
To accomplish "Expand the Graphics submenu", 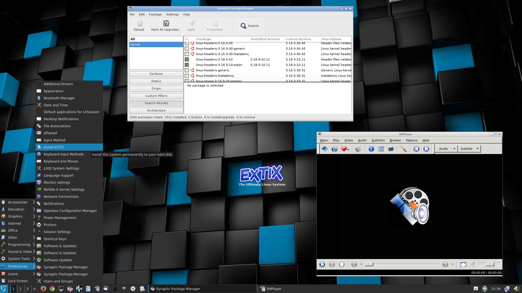I will pos(18,216).
